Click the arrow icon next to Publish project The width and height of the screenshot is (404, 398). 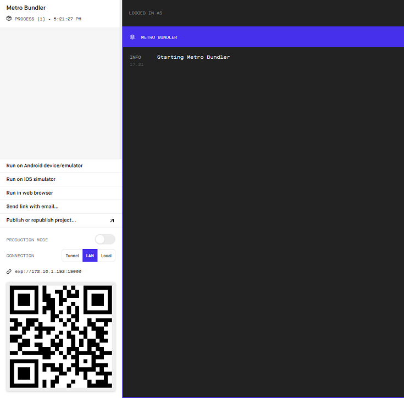112,220
